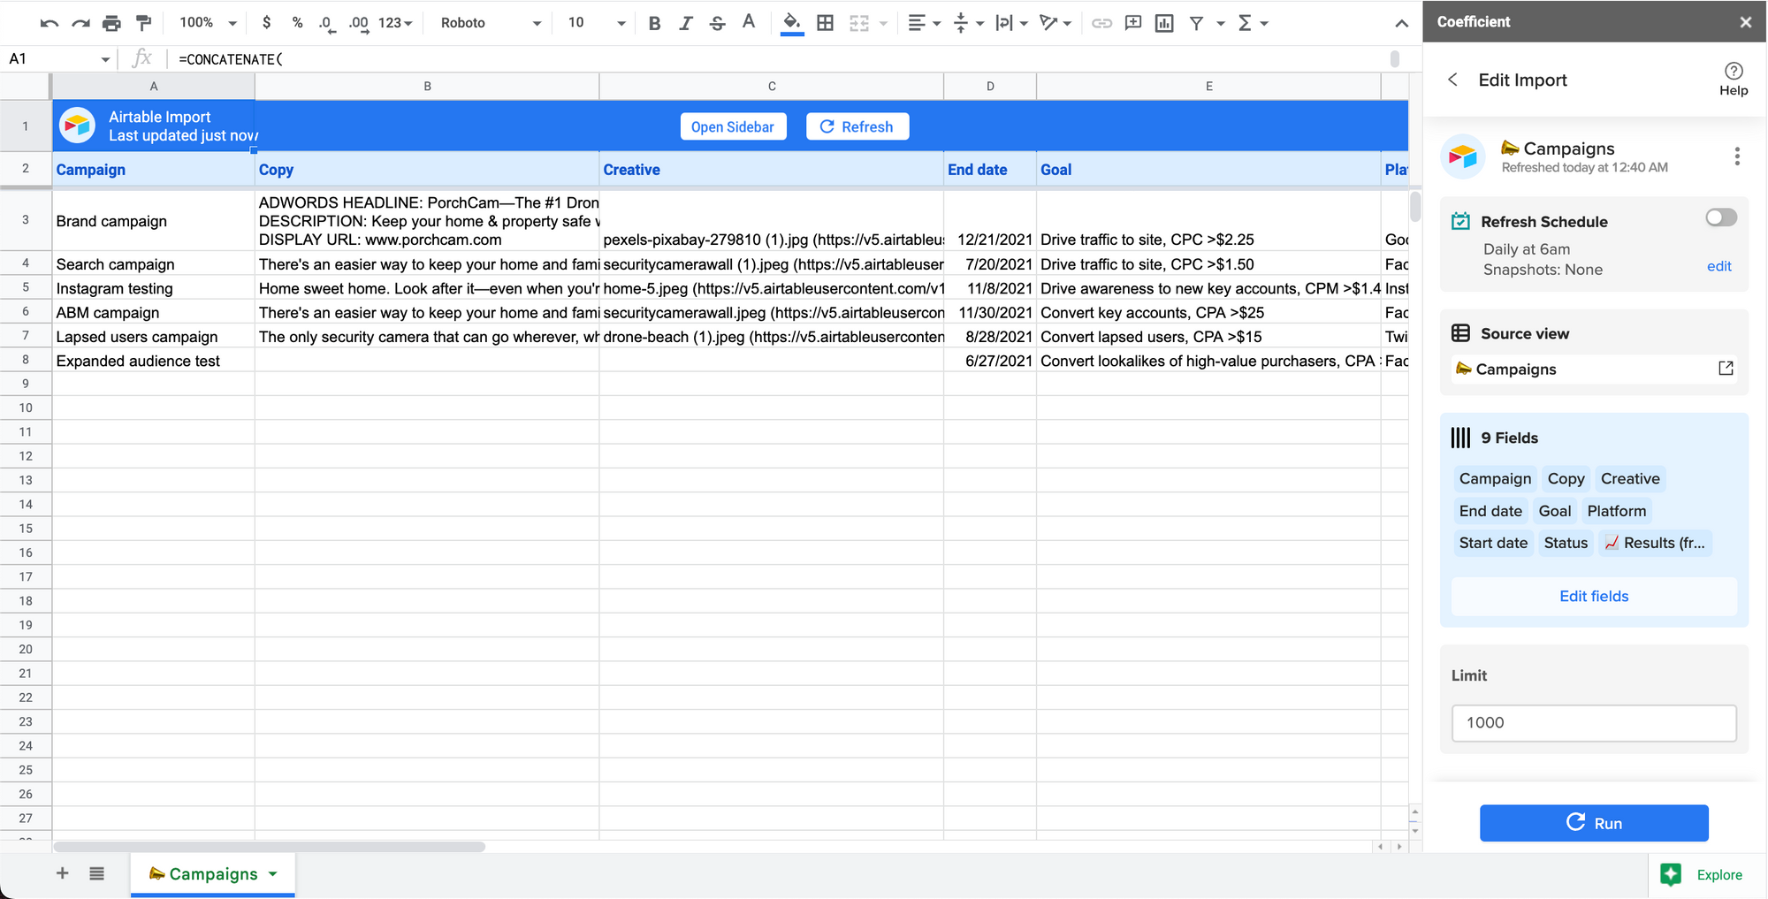Click Refresh button in sheet
1768x899 pixels.
pos(857,126)
